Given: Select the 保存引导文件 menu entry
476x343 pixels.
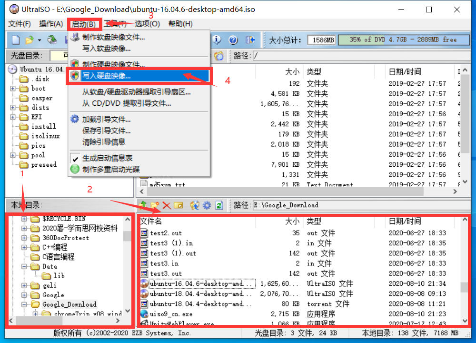Looking at the screenshot, I should [139, 131].
